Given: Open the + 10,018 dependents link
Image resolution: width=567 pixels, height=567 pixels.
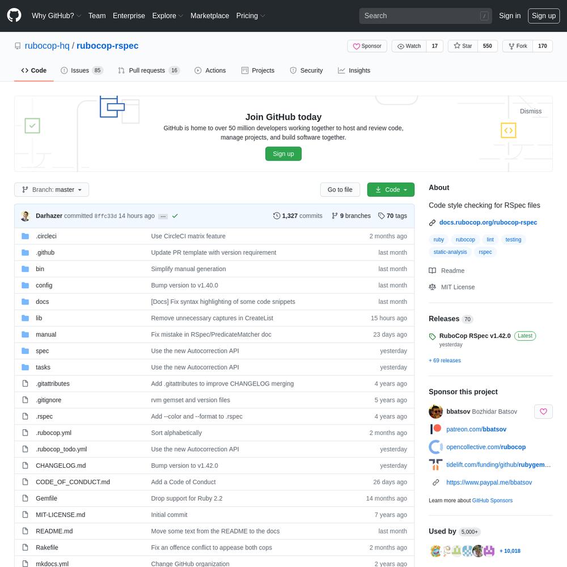Looking at the screenshot, I should (x=510, y=551).
